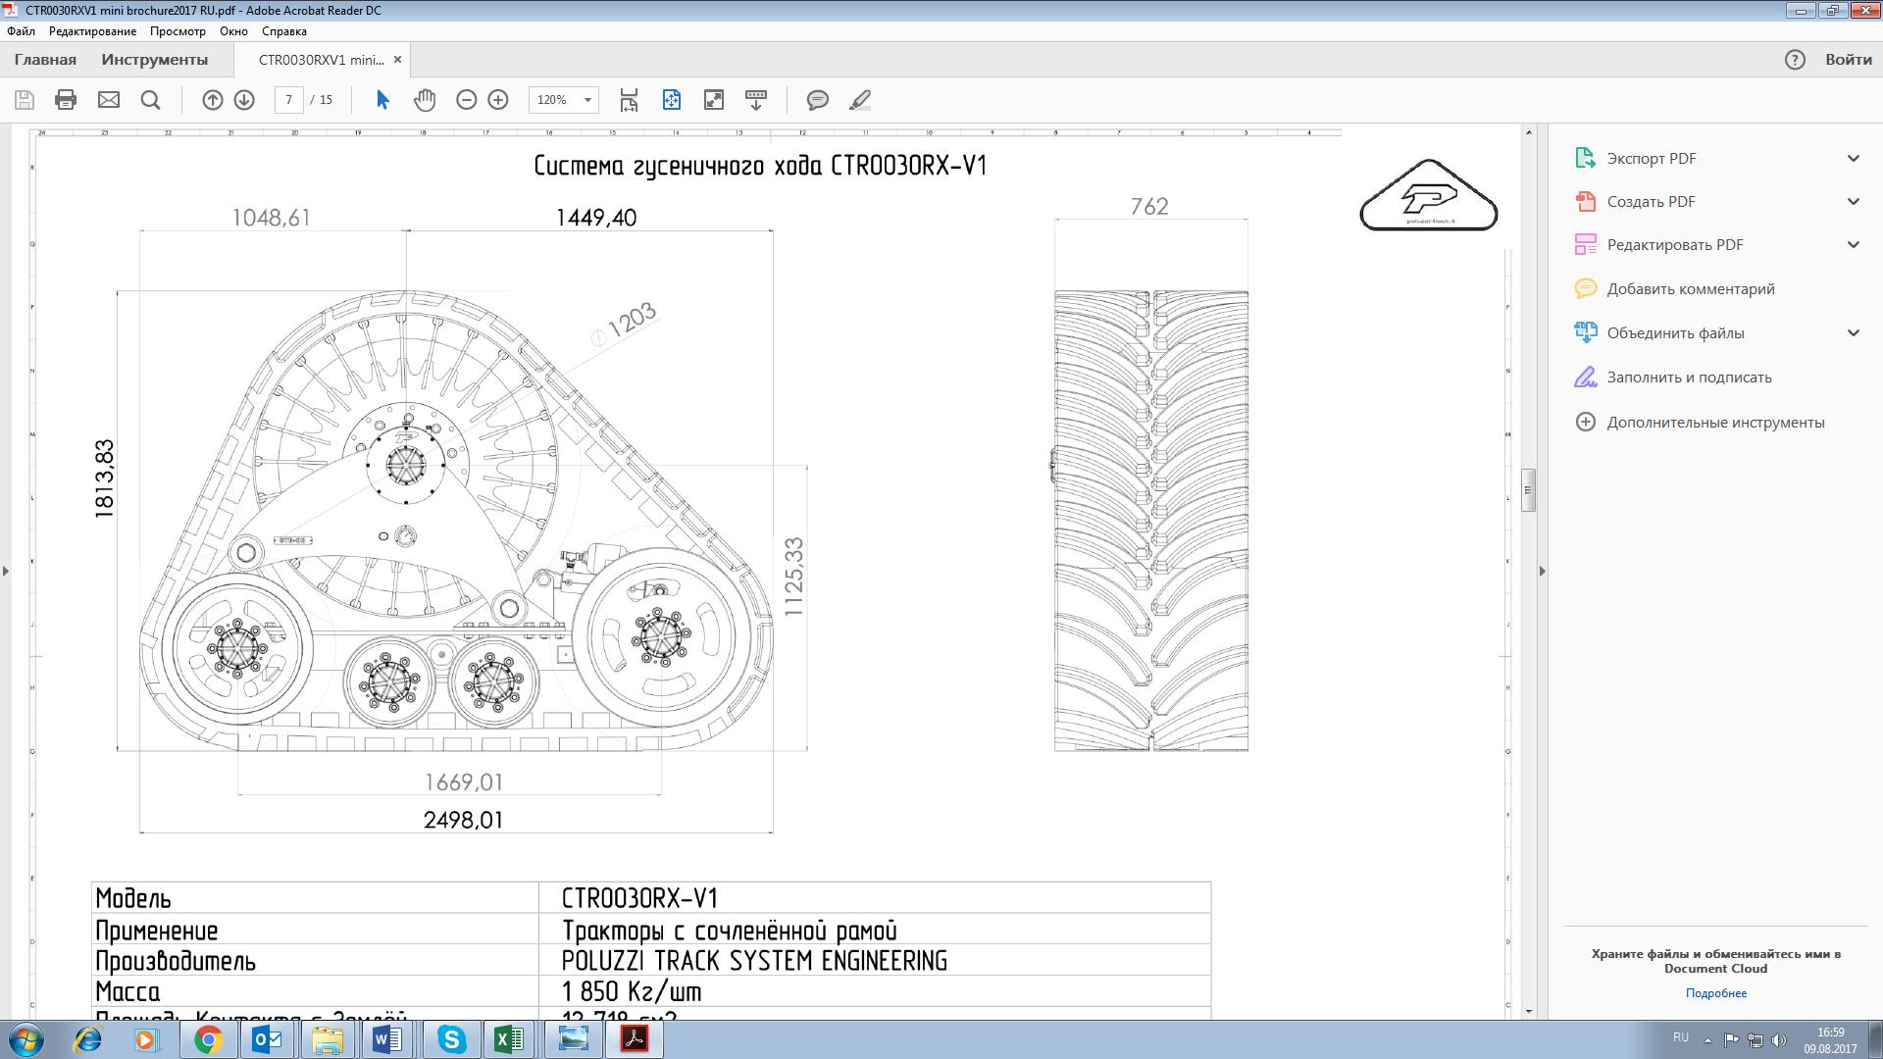Click the read mode toolbar icon
1883x1059 pixels.
(756, 100)
